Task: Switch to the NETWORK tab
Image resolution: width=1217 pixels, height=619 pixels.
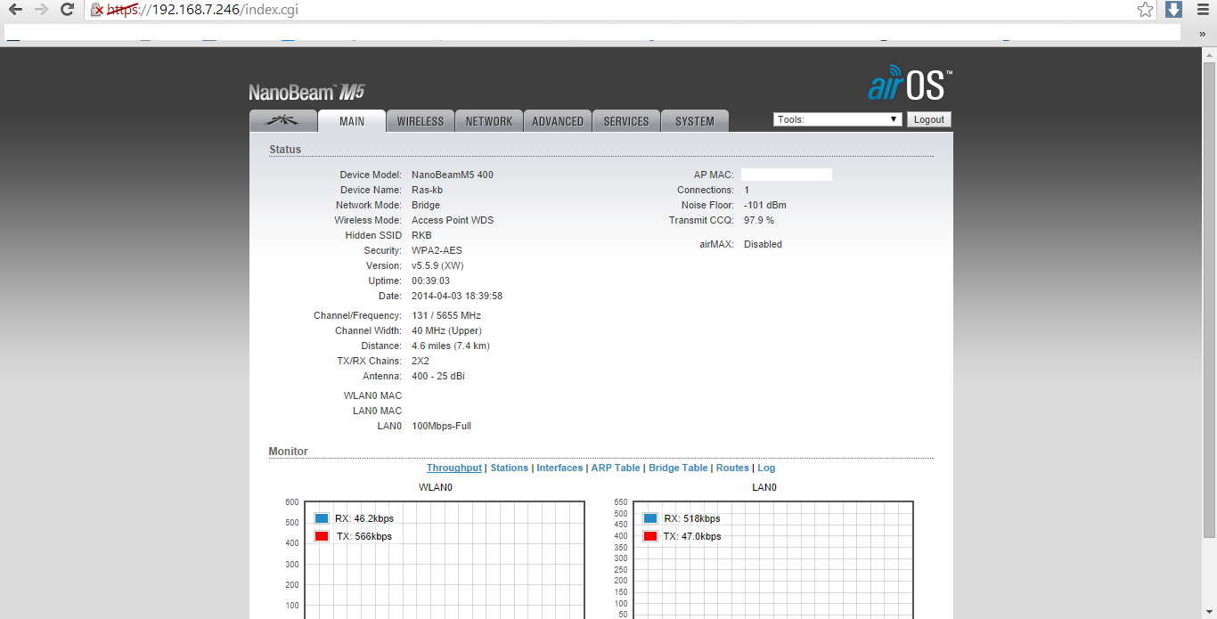Action: (489, 121)
